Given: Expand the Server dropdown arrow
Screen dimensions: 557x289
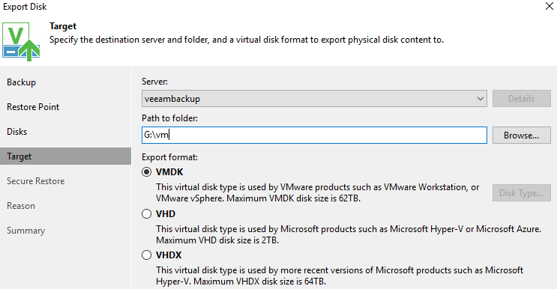Looking at the screenshot, I should (481, 99).
